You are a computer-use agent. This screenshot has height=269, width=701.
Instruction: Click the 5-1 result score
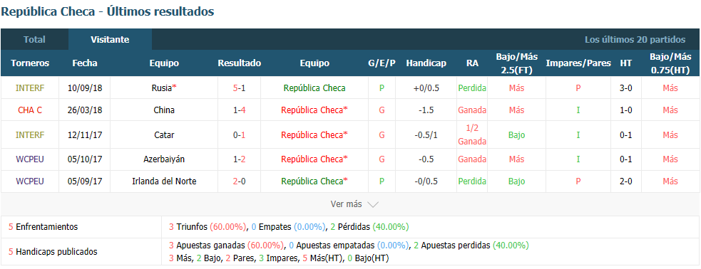click(239, 88)
